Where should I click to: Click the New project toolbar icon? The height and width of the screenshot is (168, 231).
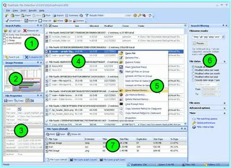click(15, 16)
